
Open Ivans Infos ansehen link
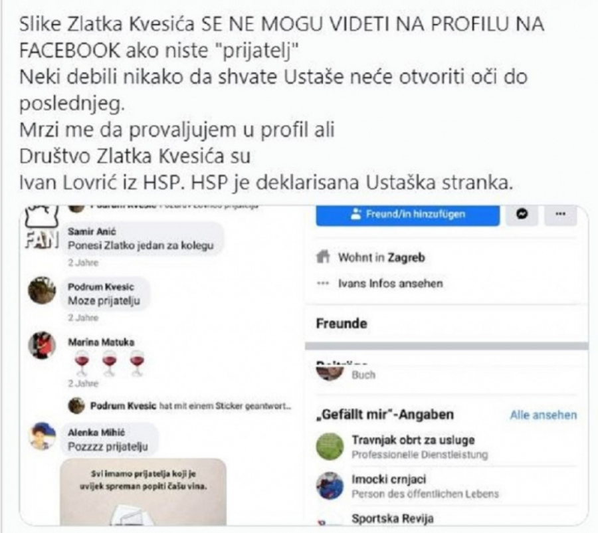point(391,284)
